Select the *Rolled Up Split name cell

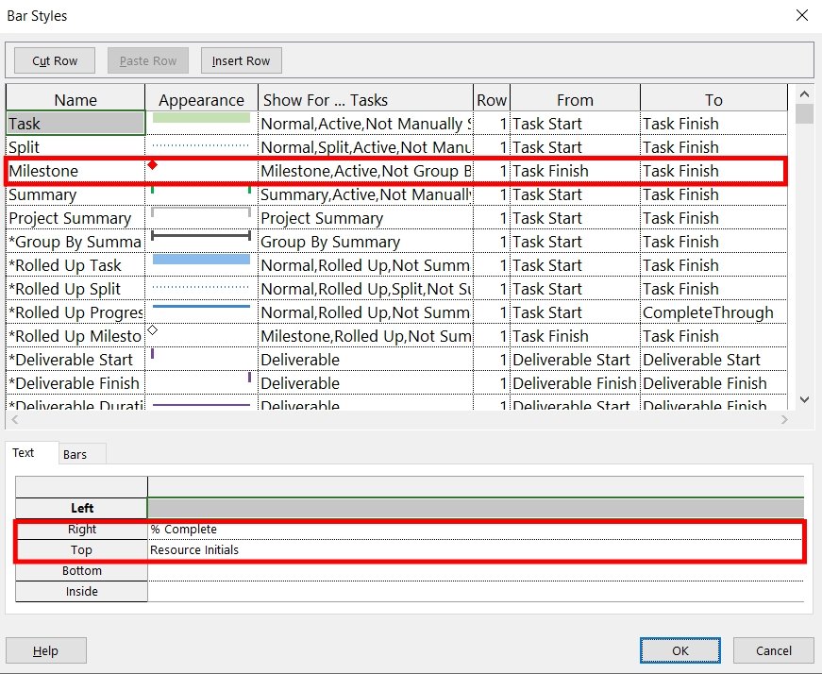(x=75, y=289)
